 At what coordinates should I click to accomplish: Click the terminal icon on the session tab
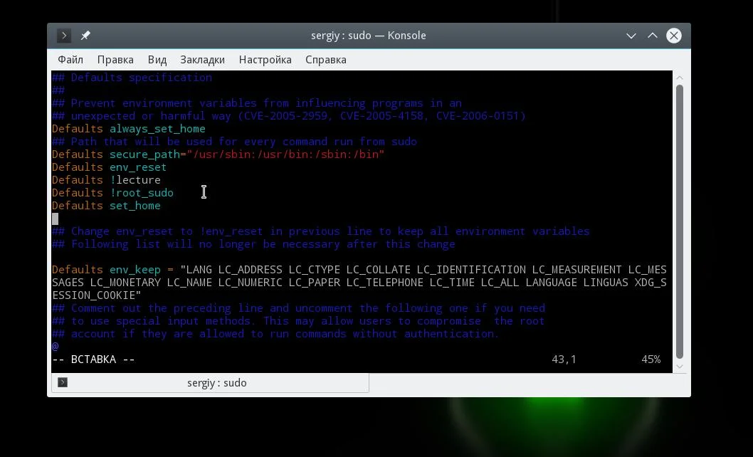pyautogui.click(x=63, y=382)
